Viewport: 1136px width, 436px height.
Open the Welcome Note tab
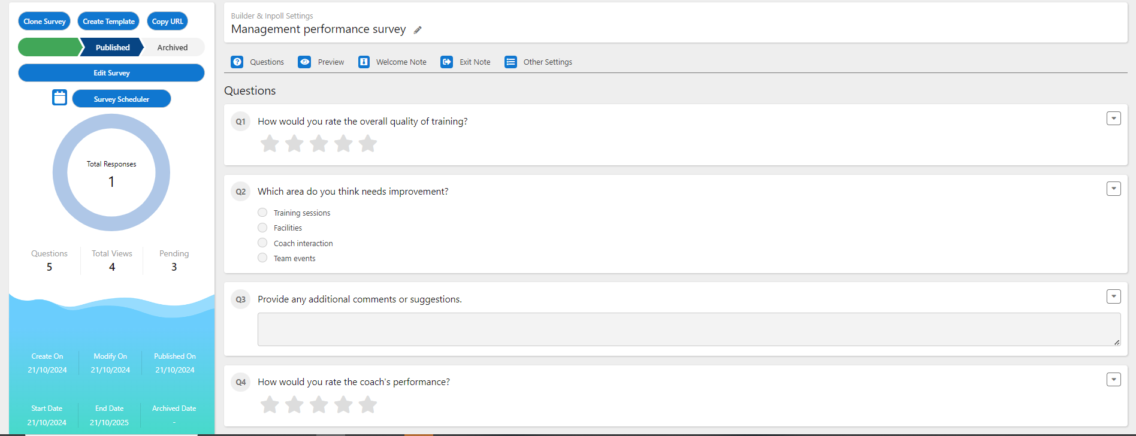392,62
